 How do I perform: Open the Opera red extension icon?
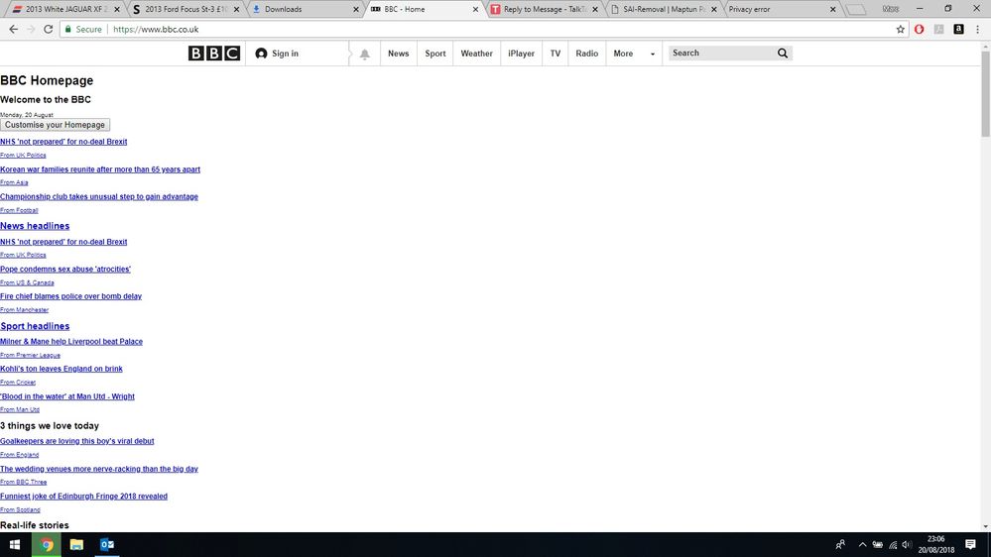(x=920, y=29)
